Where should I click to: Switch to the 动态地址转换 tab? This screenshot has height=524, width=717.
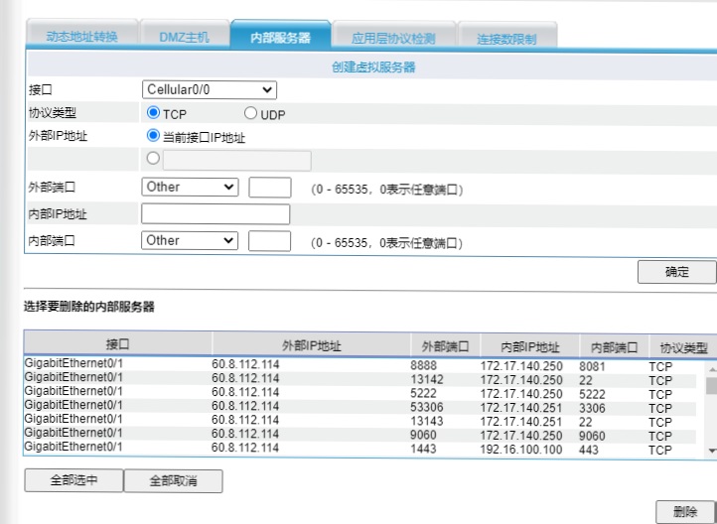click(x=81, y=38)
